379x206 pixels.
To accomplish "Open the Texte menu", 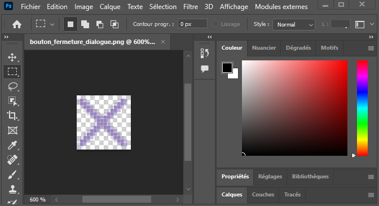I will pos(135,7).
